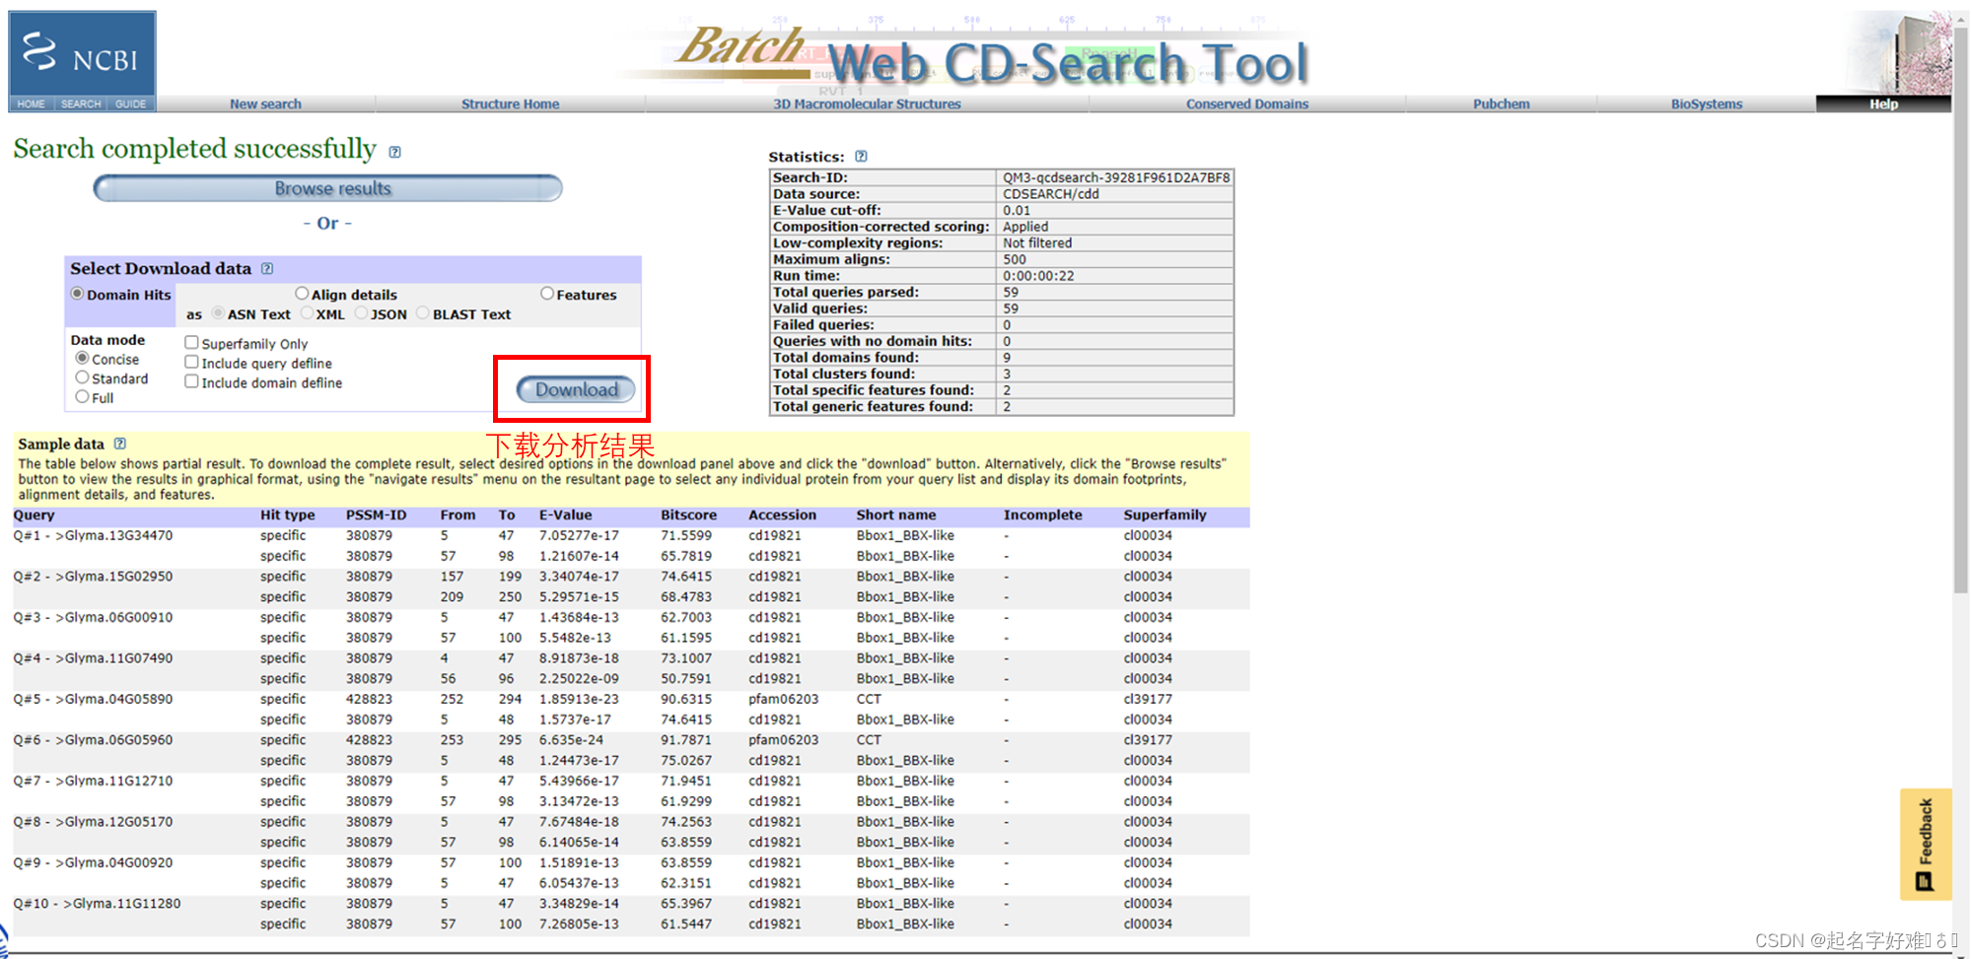Image resolution: width=1972 pixels, height=959 pixels.
Task: Open Structure Home navigation item
Action: [x=510, y=103]
